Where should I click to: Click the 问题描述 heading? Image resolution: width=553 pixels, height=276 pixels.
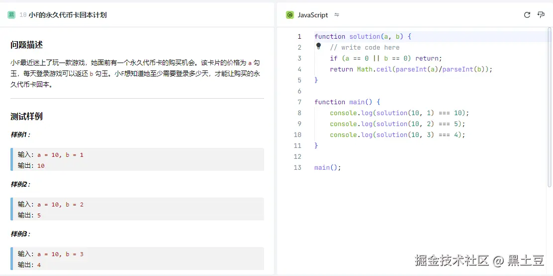[27, 45]
